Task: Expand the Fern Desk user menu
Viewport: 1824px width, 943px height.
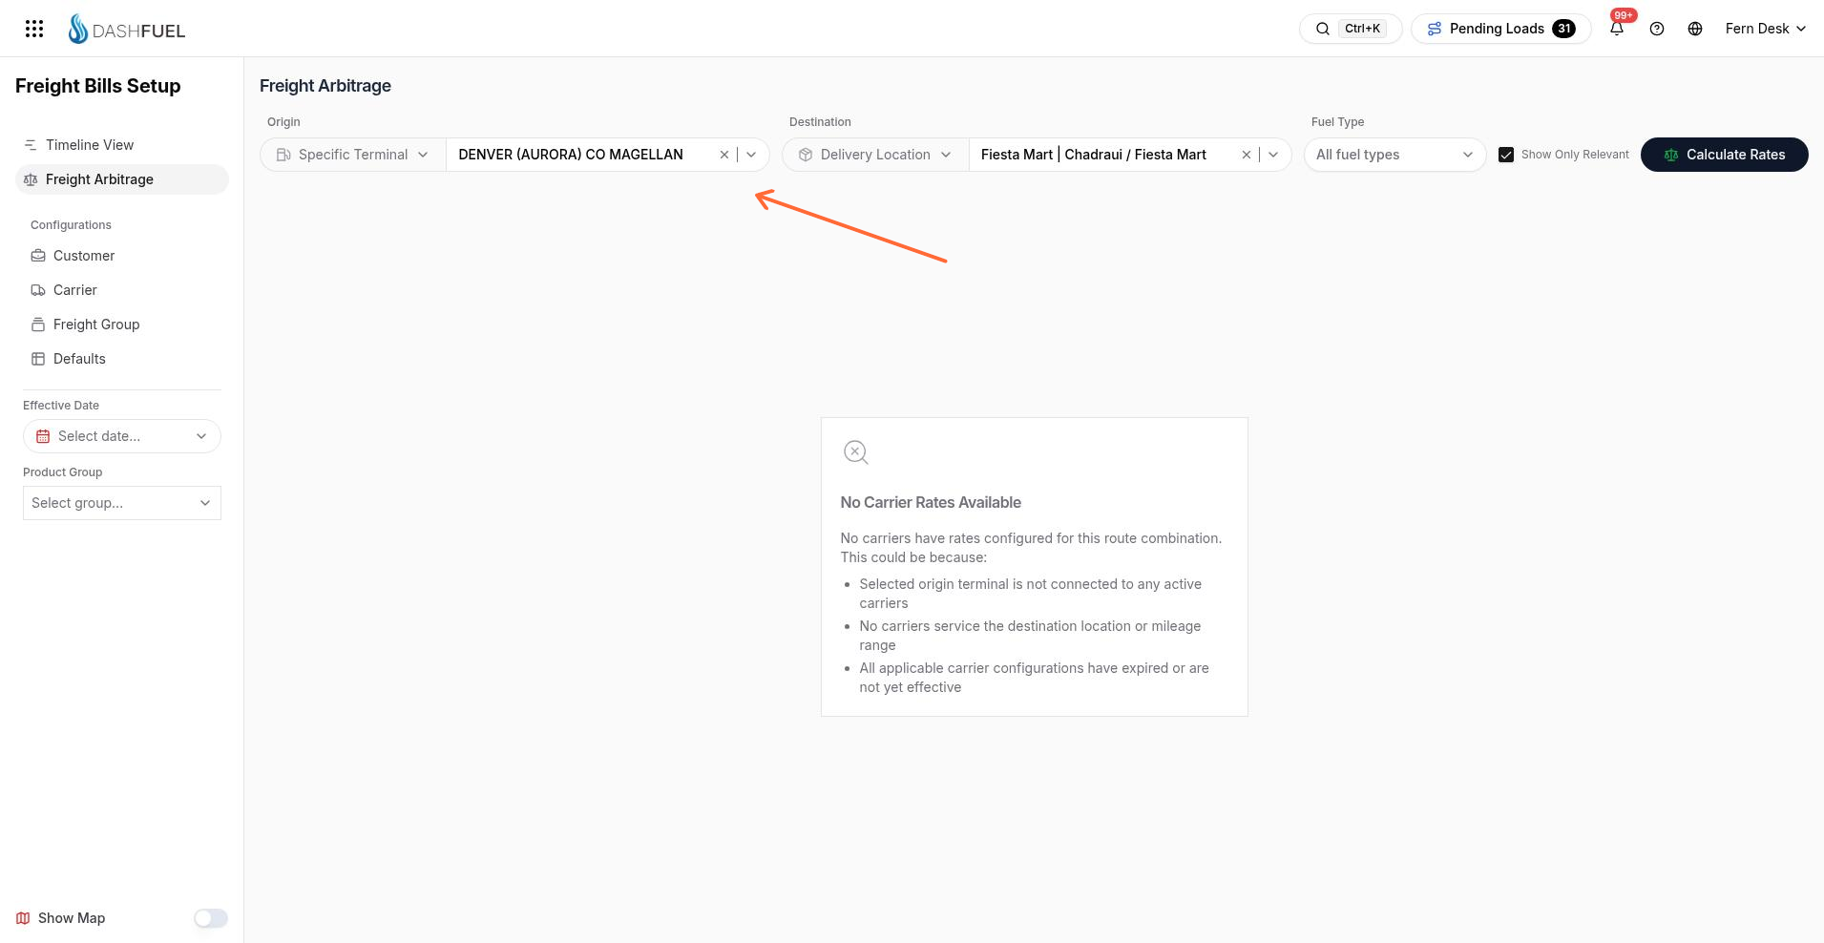Action: coord(1765,29)
